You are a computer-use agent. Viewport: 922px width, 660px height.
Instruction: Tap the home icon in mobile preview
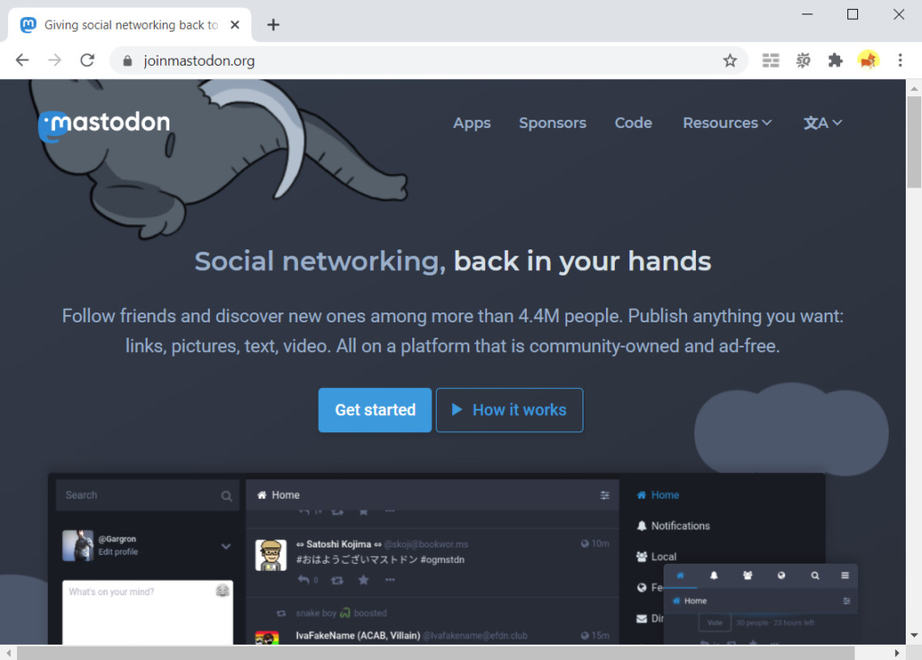click(681, 575)
